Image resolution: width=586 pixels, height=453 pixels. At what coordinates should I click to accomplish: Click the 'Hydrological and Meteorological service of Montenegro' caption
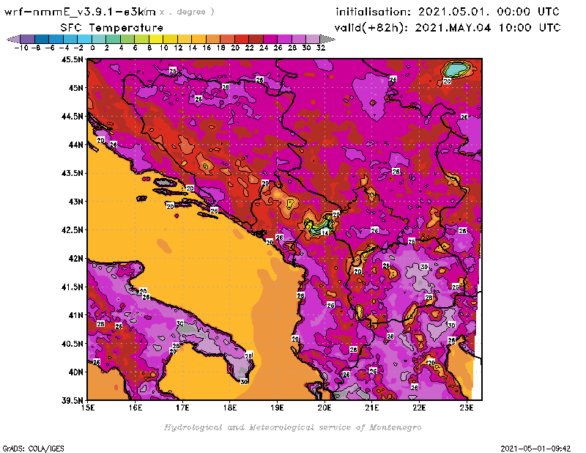pos(293,427)
